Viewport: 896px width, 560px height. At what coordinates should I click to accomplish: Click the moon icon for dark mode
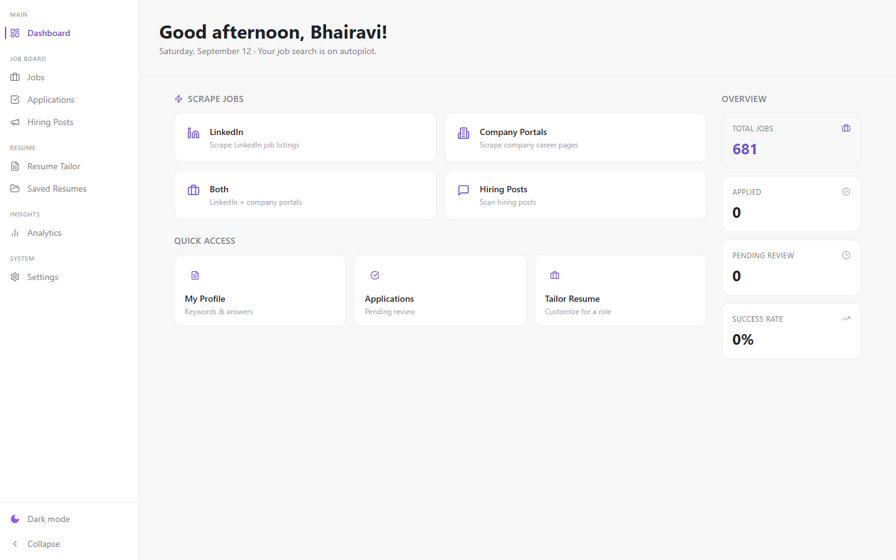click(x=15, y=519)
